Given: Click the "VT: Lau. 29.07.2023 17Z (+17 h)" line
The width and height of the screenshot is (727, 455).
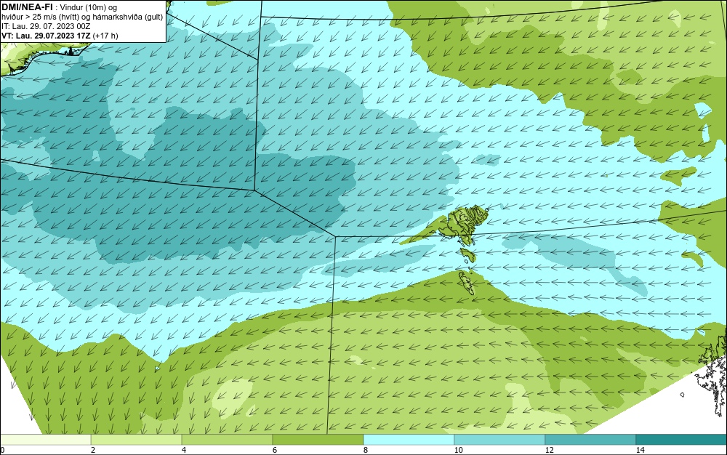Looking at the screenshot, I should pyautogui.click(x=60, y=36).
